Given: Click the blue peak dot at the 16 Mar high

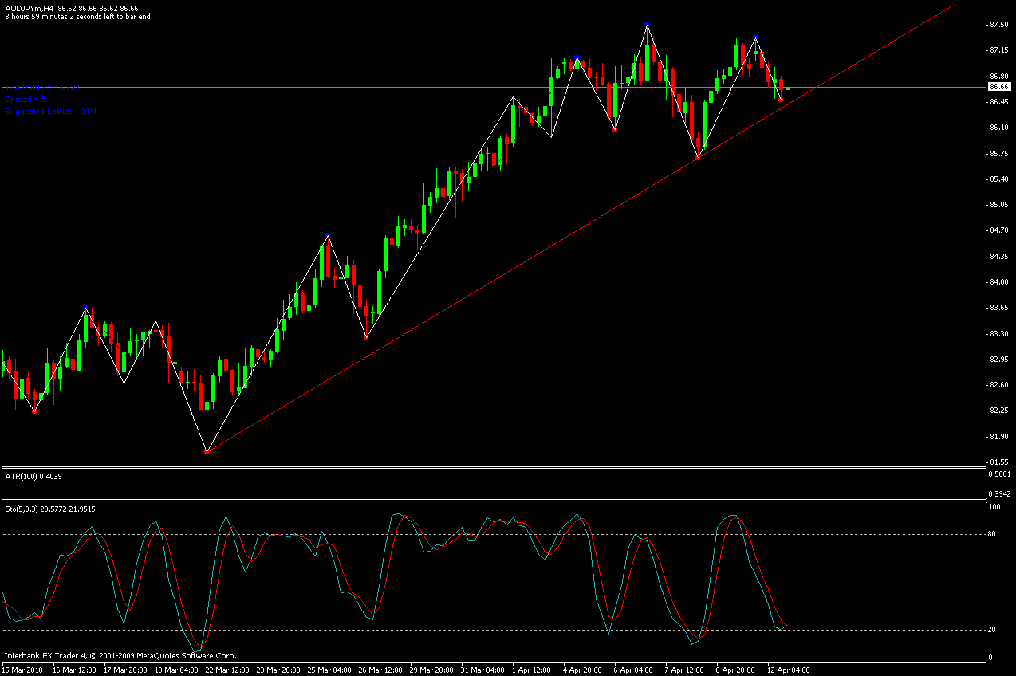Looking at the screenshot, I should [85, 308].
